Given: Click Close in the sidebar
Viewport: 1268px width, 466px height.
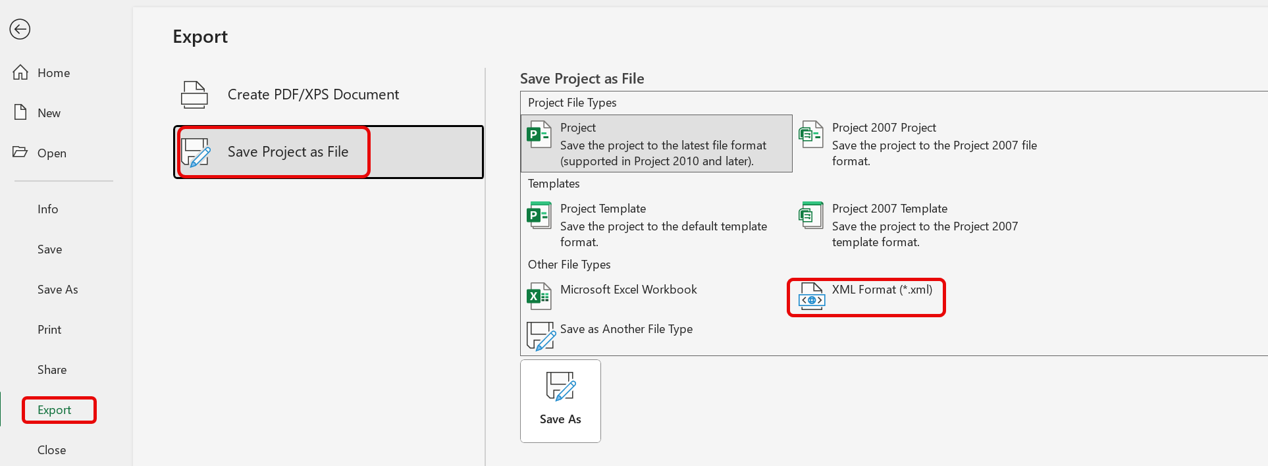Looking at the screenshot, I should coord(51,450).
